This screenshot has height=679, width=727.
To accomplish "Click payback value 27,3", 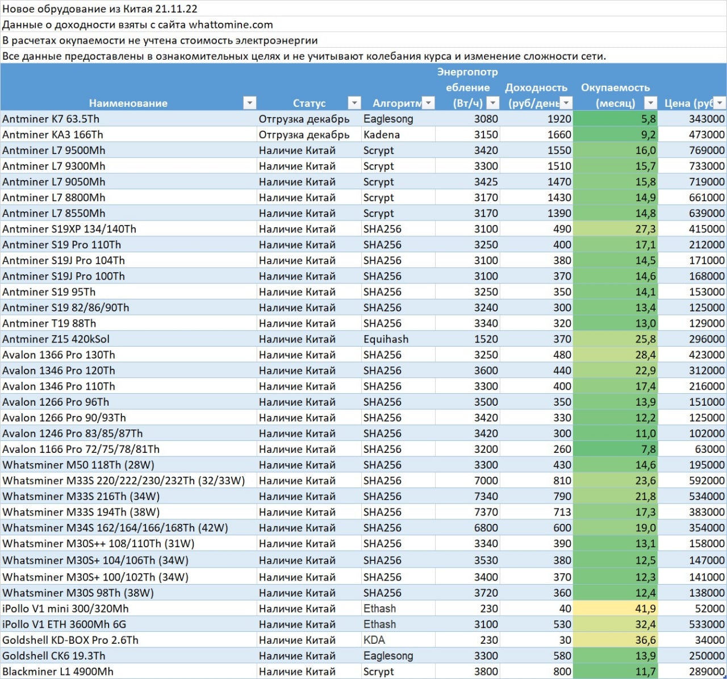I will tap(616, 229).
